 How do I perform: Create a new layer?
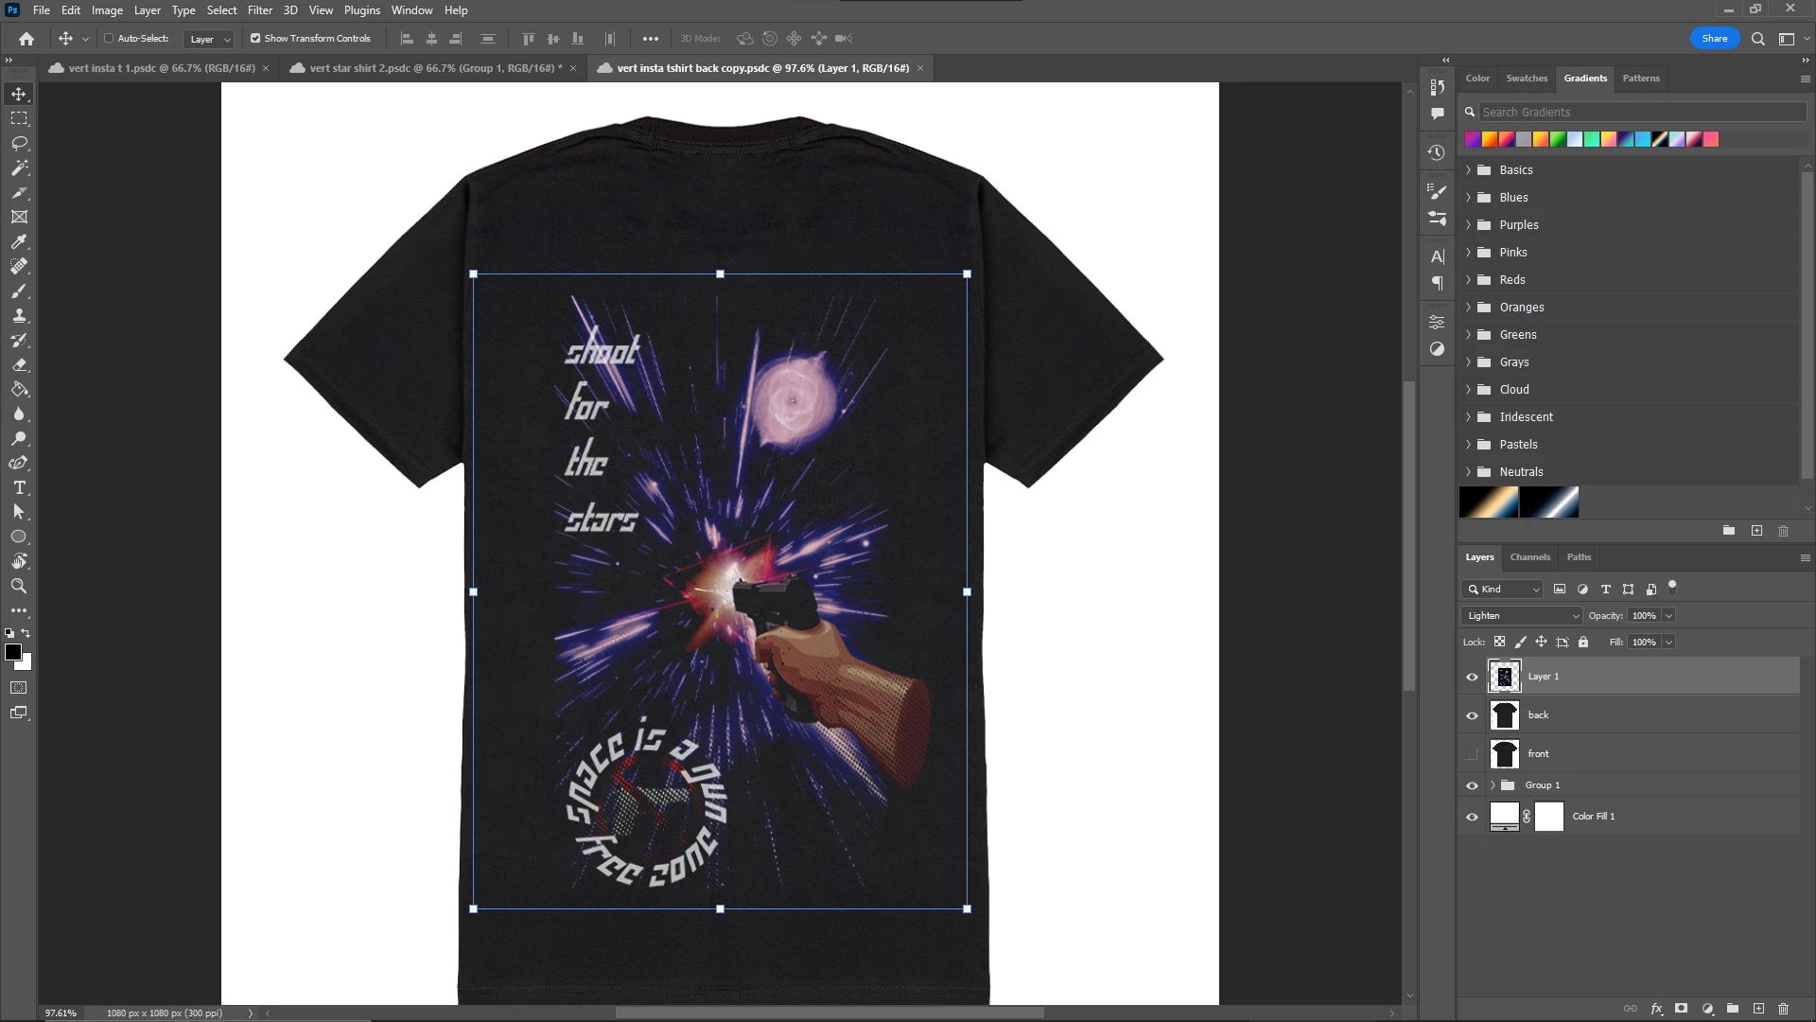pyautogui.click(x=1758, y=1009)
